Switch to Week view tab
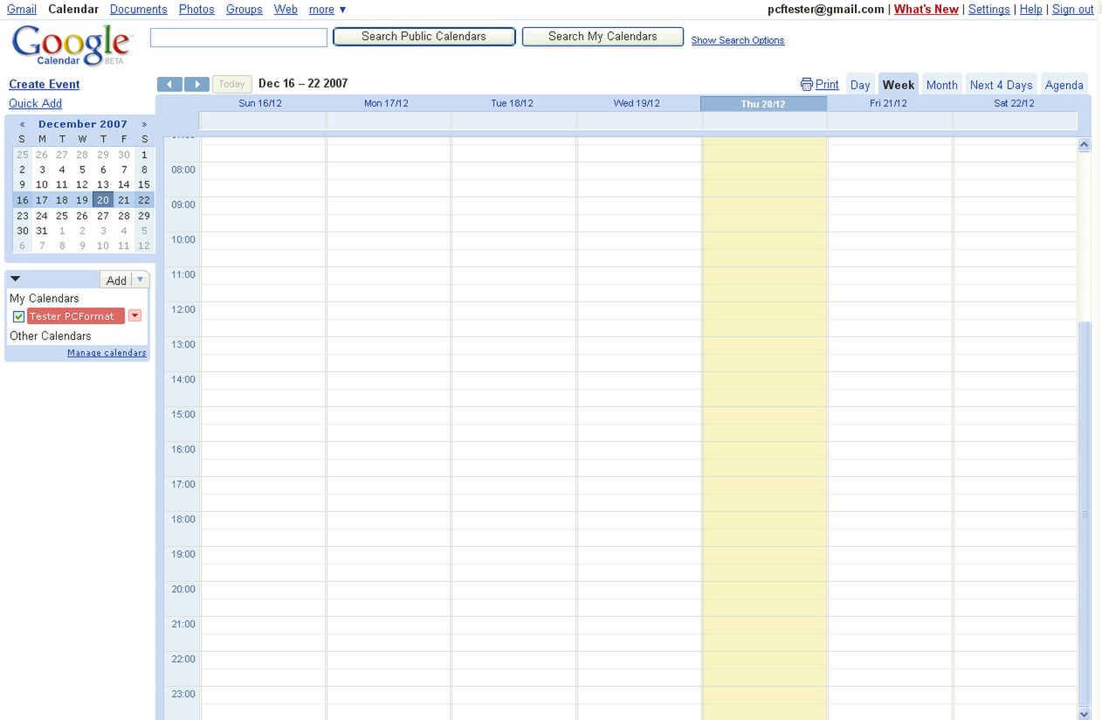Screen dimensions: 1102x720 [899, 85]
